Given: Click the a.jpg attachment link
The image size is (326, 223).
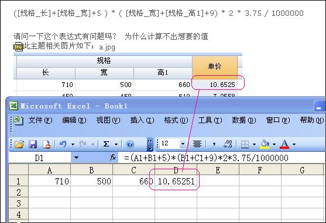Looking at the screenshot, I should [x=107, y=47].
